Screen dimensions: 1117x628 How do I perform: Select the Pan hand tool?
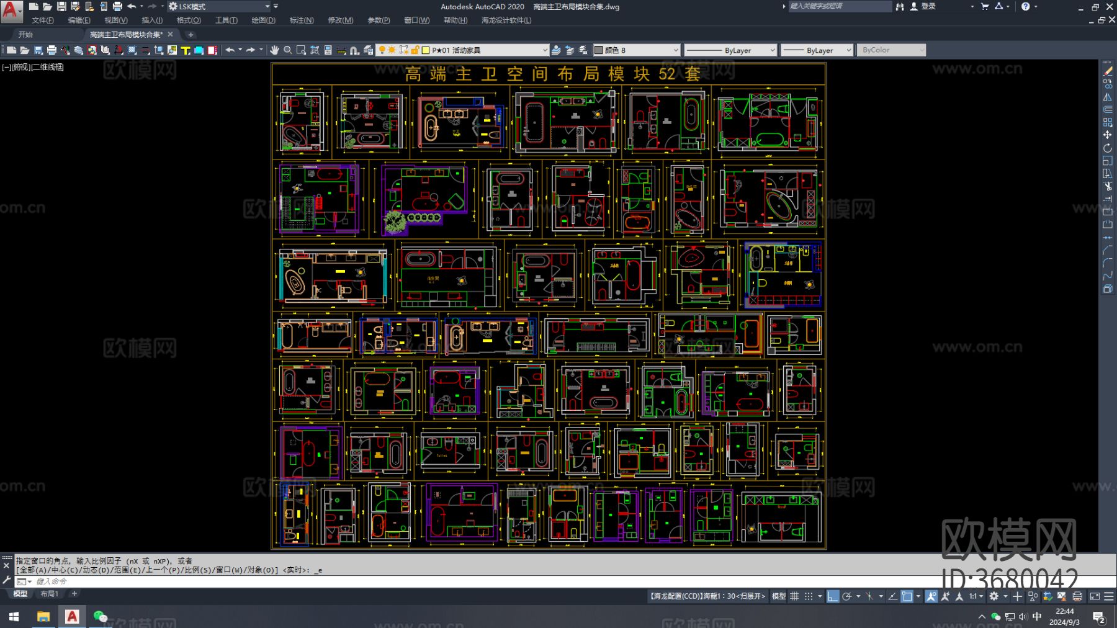pos(274,50)
